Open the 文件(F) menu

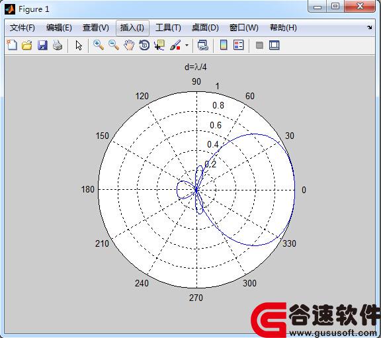(x=22, y=28)
